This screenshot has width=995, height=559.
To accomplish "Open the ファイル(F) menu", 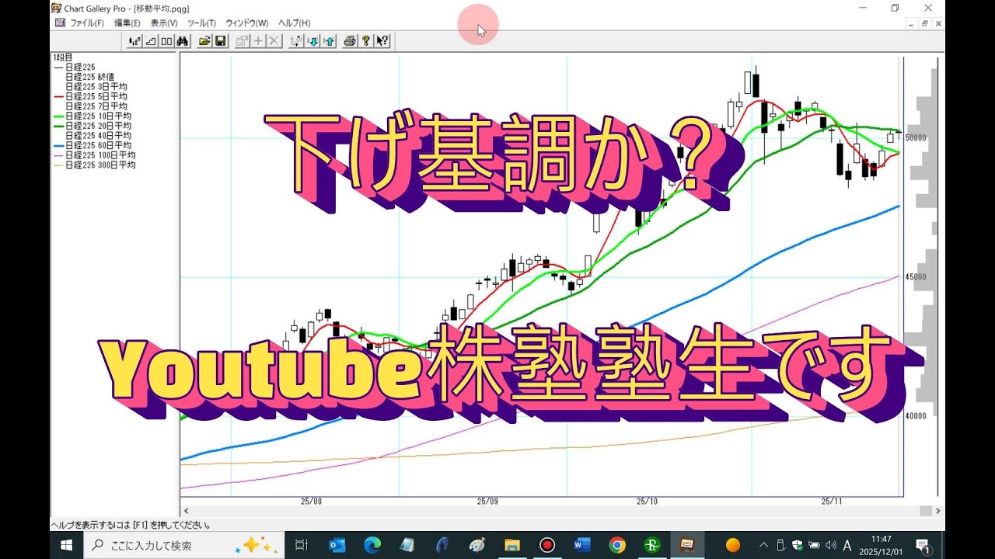I will point(87,23).
